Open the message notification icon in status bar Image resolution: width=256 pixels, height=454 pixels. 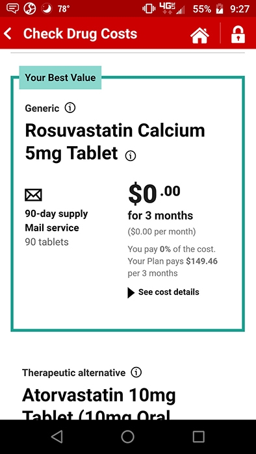[12, 8]
